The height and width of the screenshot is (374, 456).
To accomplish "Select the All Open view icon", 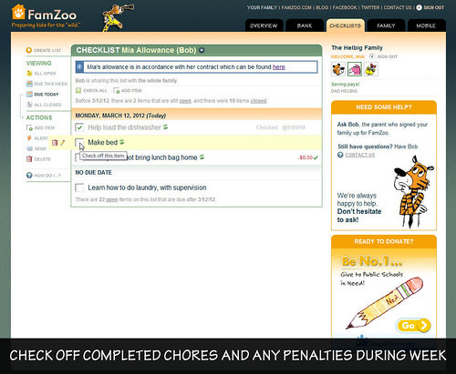I will (x=29, y=73).
